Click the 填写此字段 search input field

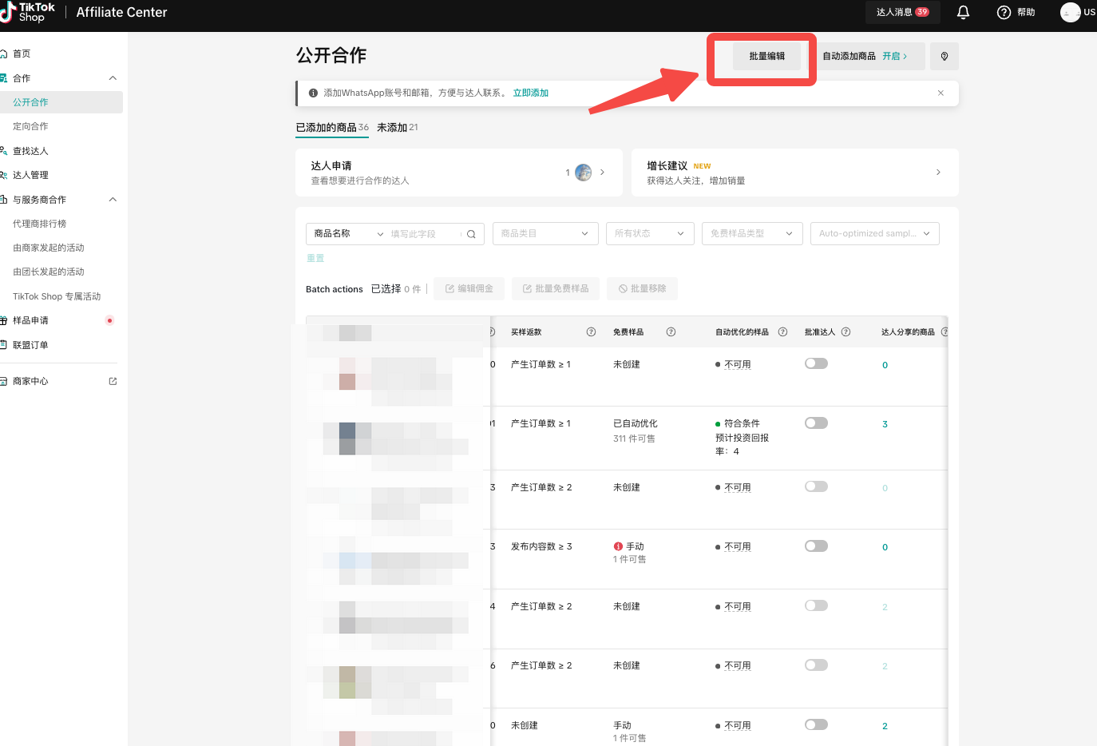423,234
